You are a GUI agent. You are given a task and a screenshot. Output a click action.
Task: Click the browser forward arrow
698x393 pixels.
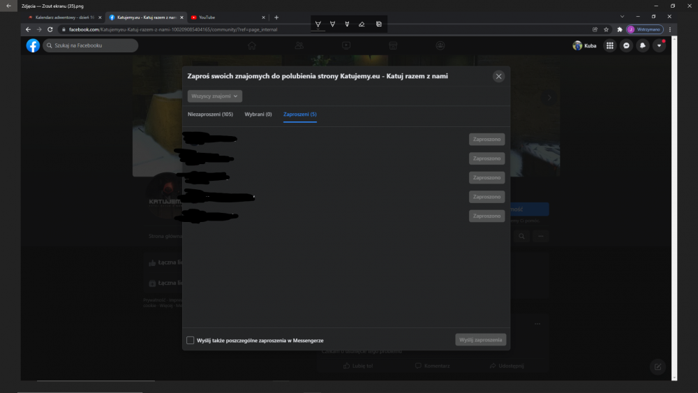[x=39, y=29]
